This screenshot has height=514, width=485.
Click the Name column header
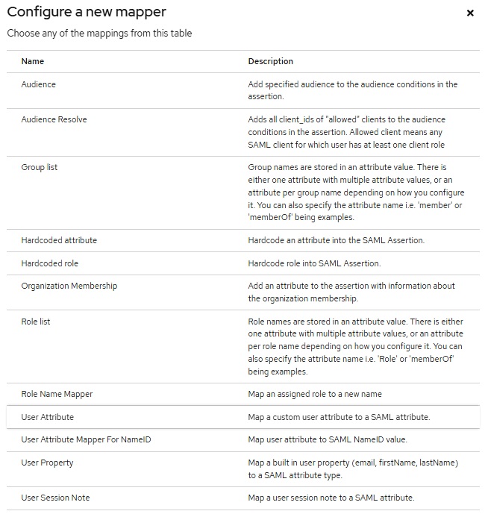point(33,61)
